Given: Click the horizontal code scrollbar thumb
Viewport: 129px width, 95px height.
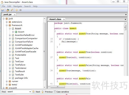Looking at the screenshot, I should 58,87.
